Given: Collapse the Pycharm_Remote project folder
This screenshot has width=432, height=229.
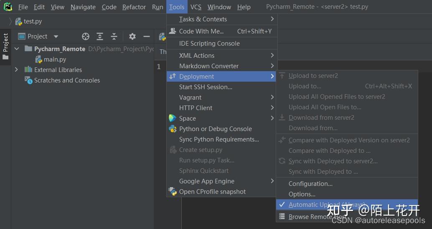Looking at the screenshot, I should 17,49.
